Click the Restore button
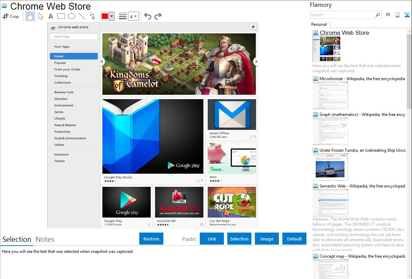Image resolution: width=412 pixels, height=279 pixels. (x=151, y=239)
